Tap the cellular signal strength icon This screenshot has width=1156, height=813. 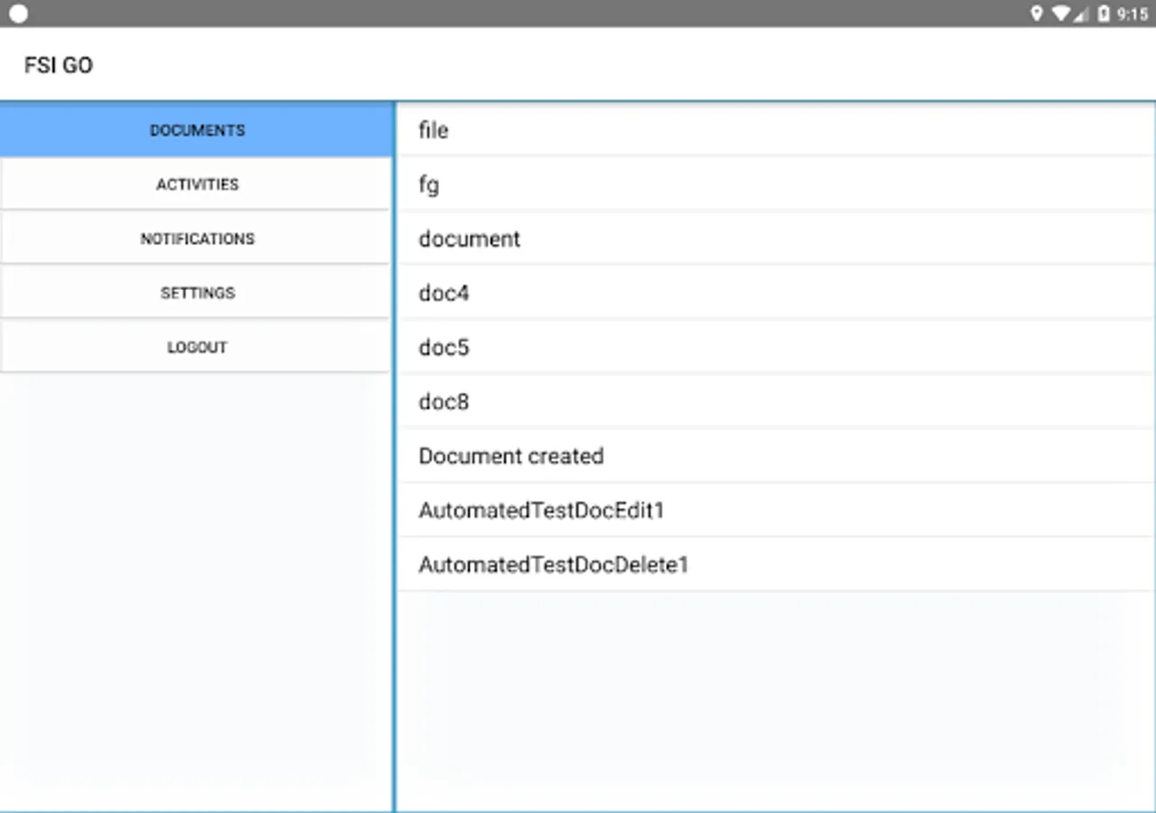coord(1081,14)
